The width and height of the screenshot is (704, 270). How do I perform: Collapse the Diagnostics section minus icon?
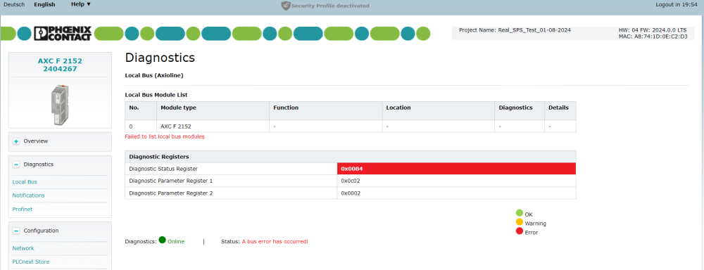[x=16, y=165]
